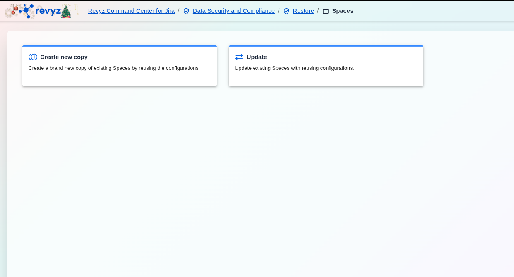The width and height of the screenshot is (514, 277).
Task: Click the shield icon before Data Security
Action: tap(186, 11)
